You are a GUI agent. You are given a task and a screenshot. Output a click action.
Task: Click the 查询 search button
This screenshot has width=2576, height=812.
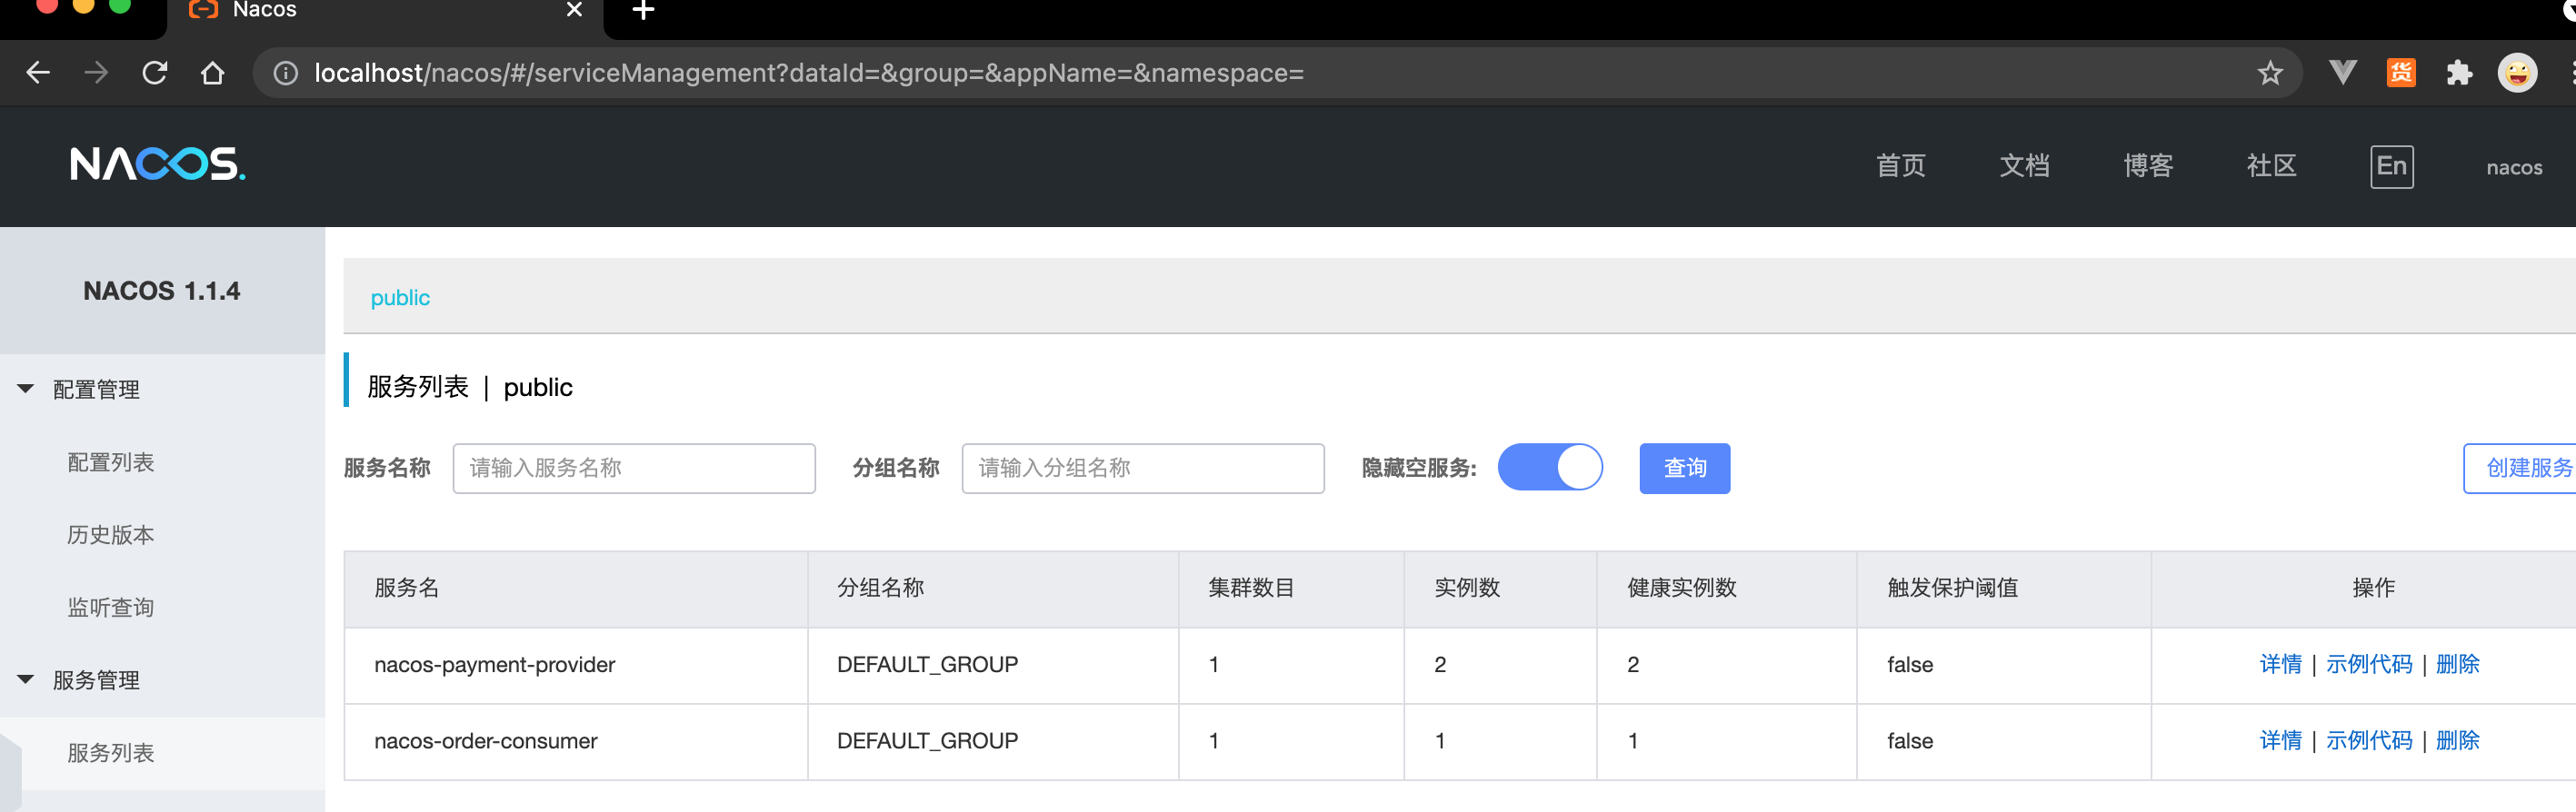coord(1684,469)
